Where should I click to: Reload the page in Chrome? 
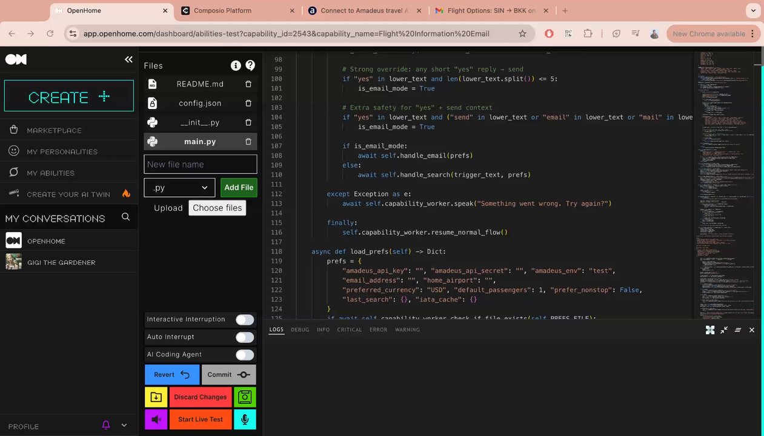click(50, 34)
